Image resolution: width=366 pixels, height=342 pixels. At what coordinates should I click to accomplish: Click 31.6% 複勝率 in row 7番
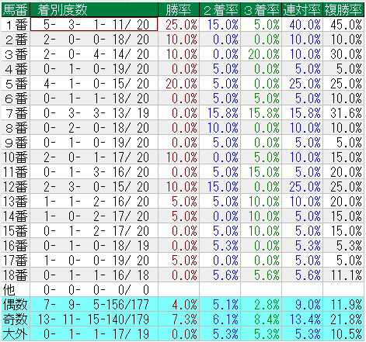pos(343,113)
